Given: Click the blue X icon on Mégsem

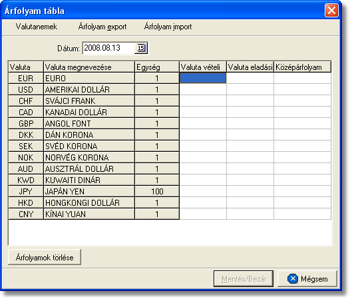Looking at the screenshot, I should click(x=293, y=278).
